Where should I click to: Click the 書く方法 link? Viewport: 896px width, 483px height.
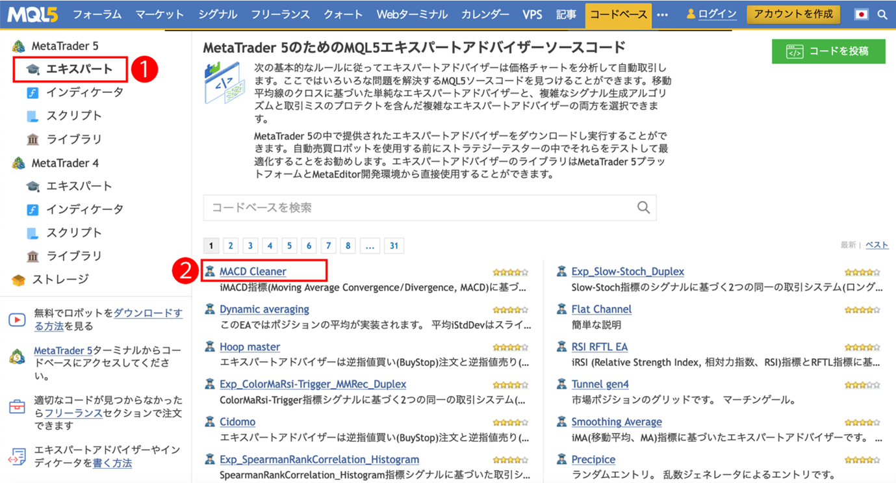[x=112, y=463]
